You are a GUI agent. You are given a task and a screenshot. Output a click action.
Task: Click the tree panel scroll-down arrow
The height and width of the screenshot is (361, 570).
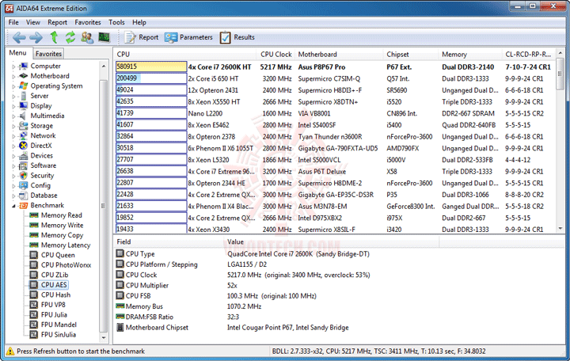[104, 338]
